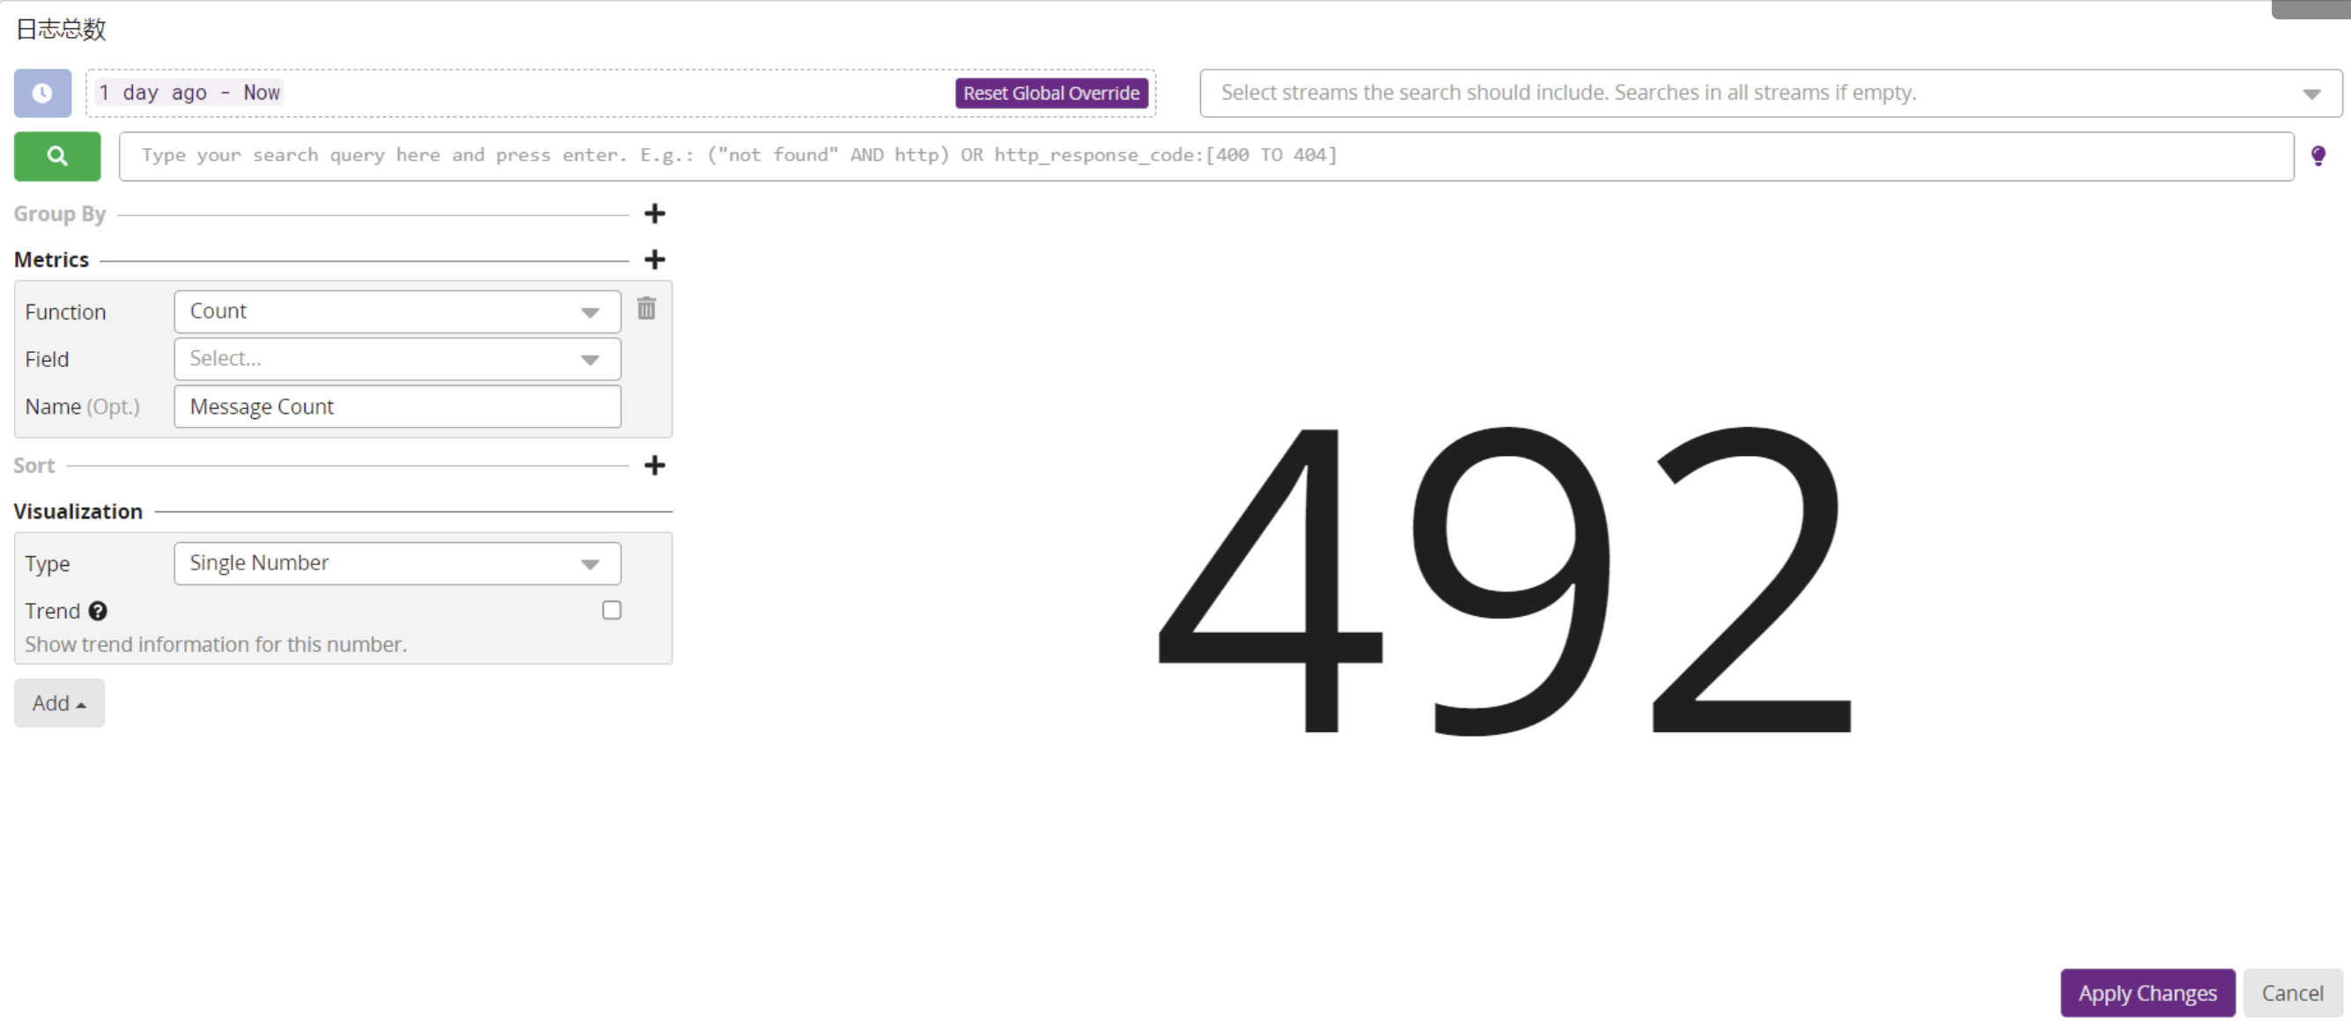The width and height of the screenshot is (2351, 1021).
Task: Open the Function Count dropdown
Action: point(397,312)
